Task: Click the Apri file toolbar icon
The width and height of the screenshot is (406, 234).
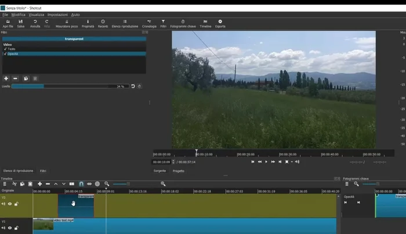Action: 8,24
